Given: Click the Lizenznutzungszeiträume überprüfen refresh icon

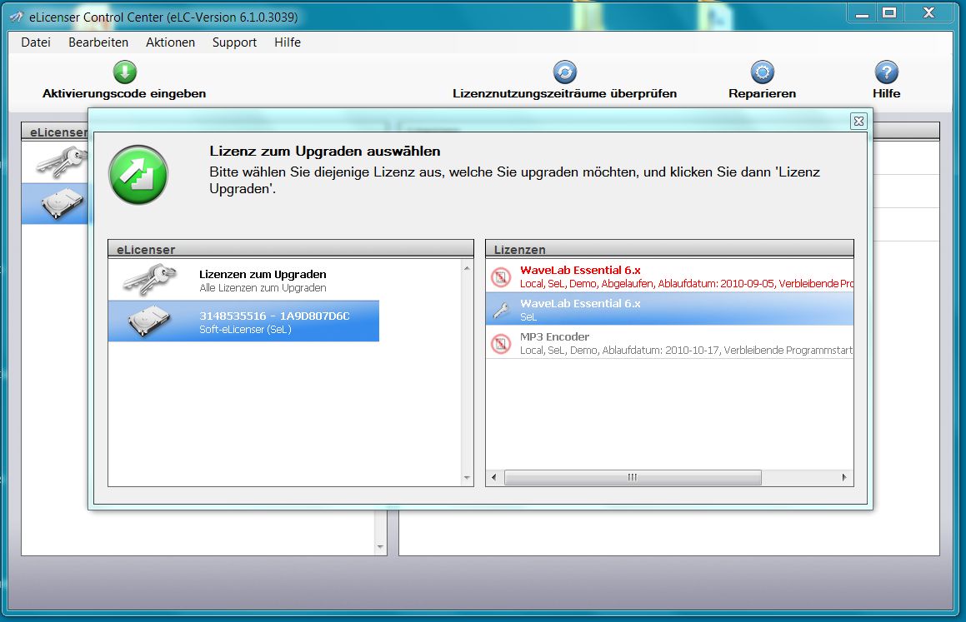Looking at the screenshot, I should pyautogui.click(x=564, y=72).
